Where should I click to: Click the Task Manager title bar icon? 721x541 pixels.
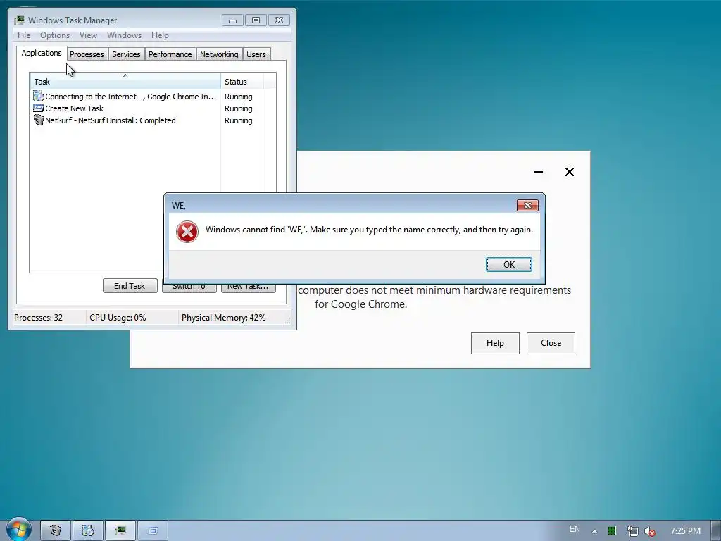coord(19,20)
